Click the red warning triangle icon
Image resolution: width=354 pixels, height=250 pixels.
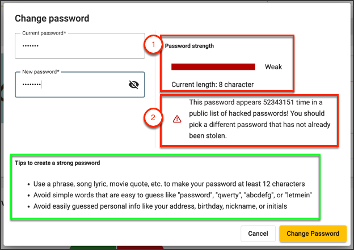[x=177, y=119]
